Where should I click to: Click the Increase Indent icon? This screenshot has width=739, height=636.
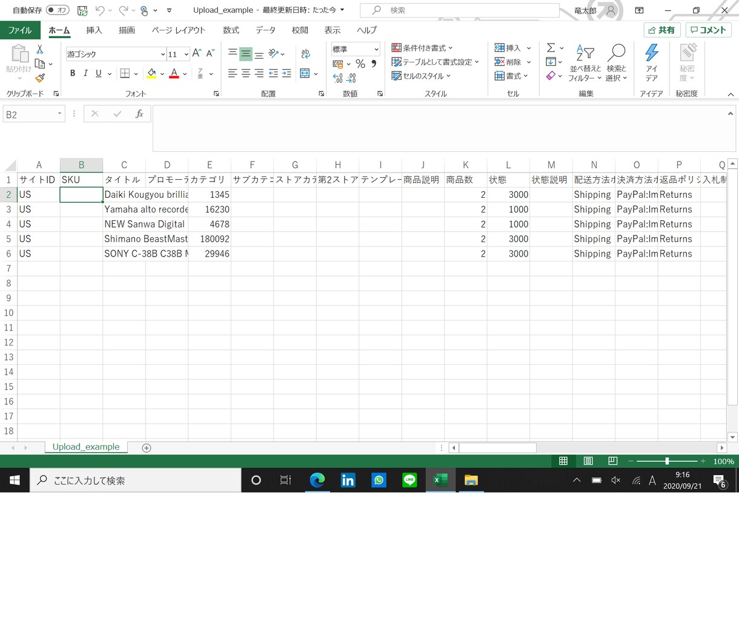[x=287, y=73]
